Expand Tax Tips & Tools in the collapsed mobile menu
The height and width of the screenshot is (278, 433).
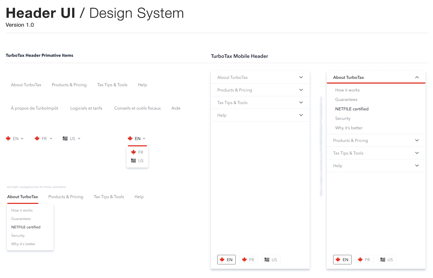pyautogui.click(x=301, y=102)
